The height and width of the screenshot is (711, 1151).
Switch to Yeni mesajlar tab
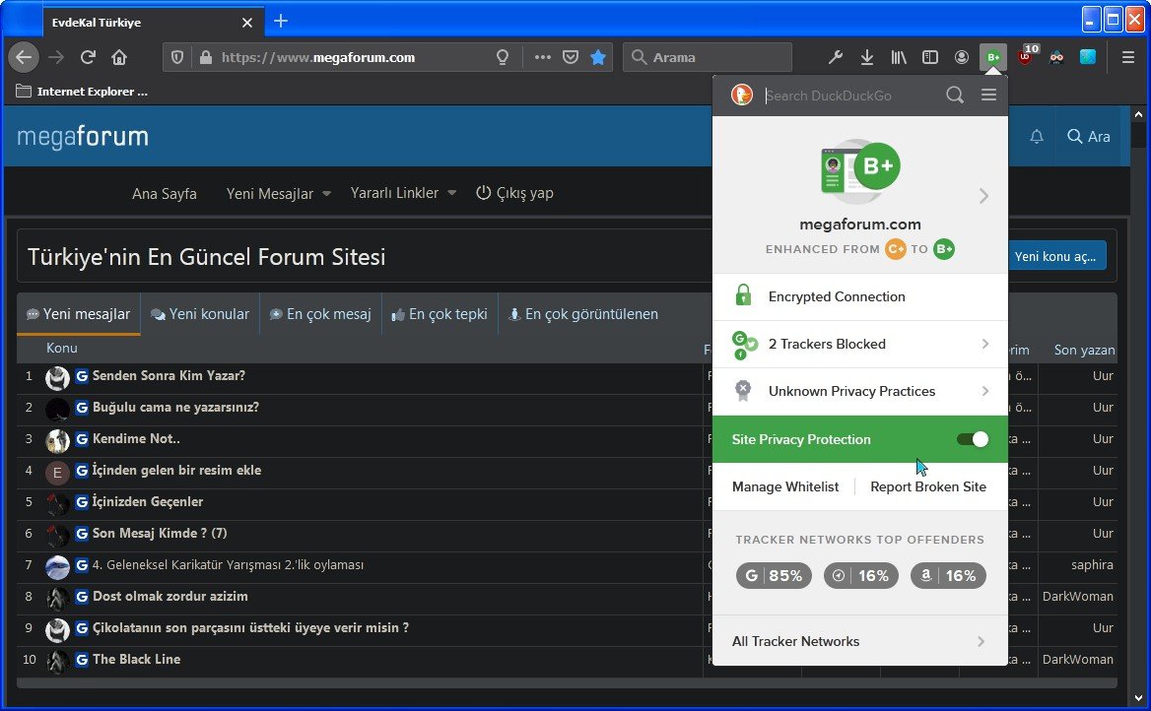click(79, 314)
